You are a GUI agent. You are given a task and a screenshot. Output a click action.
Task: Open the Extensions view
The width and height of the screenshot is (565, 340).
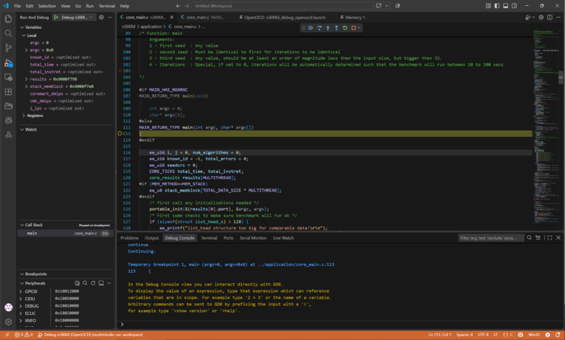click(8, 92)
